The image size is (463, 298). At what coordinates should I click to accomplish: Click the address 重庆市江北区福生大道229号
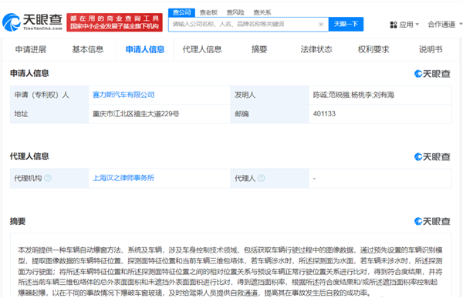(x=136, y=114)
